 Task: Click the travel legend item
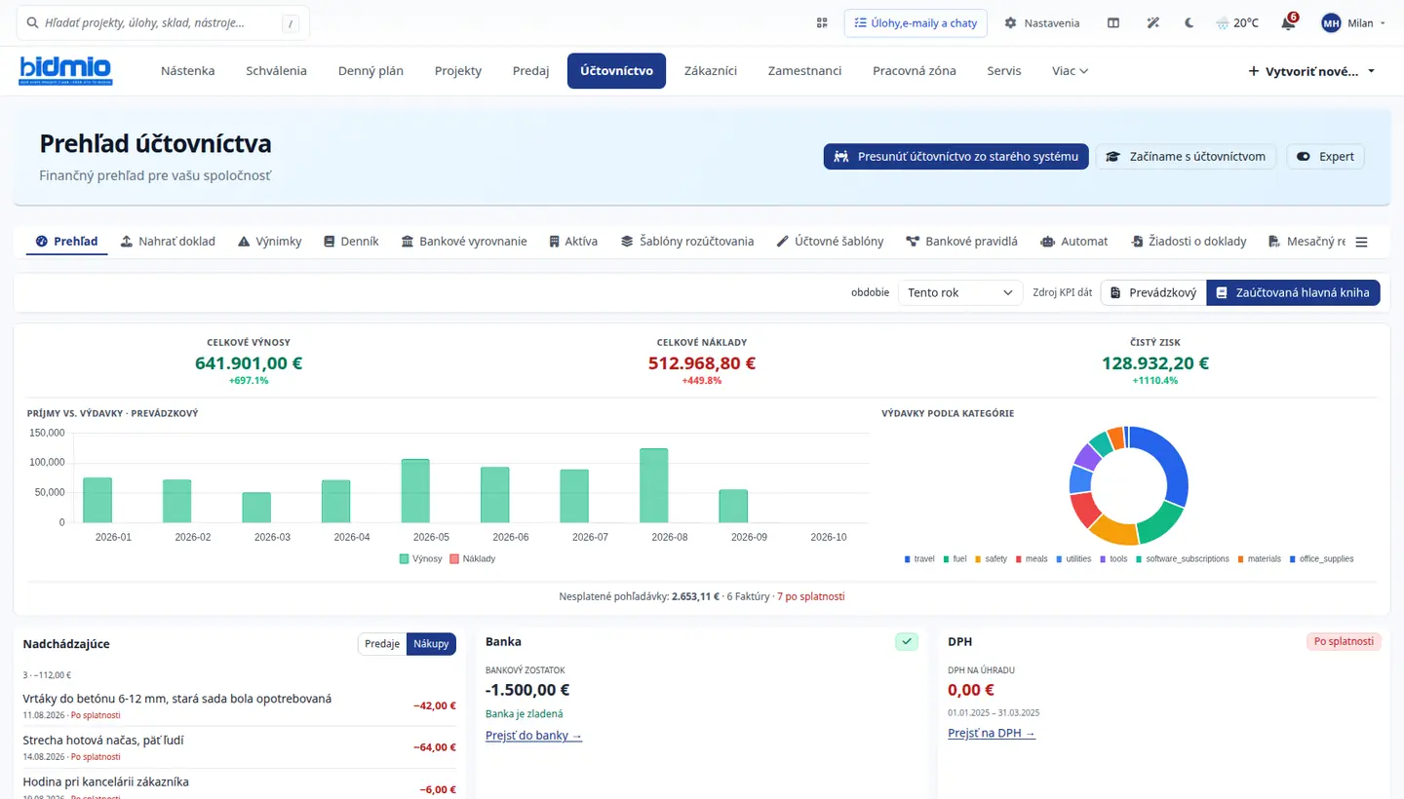coord(919,558)
